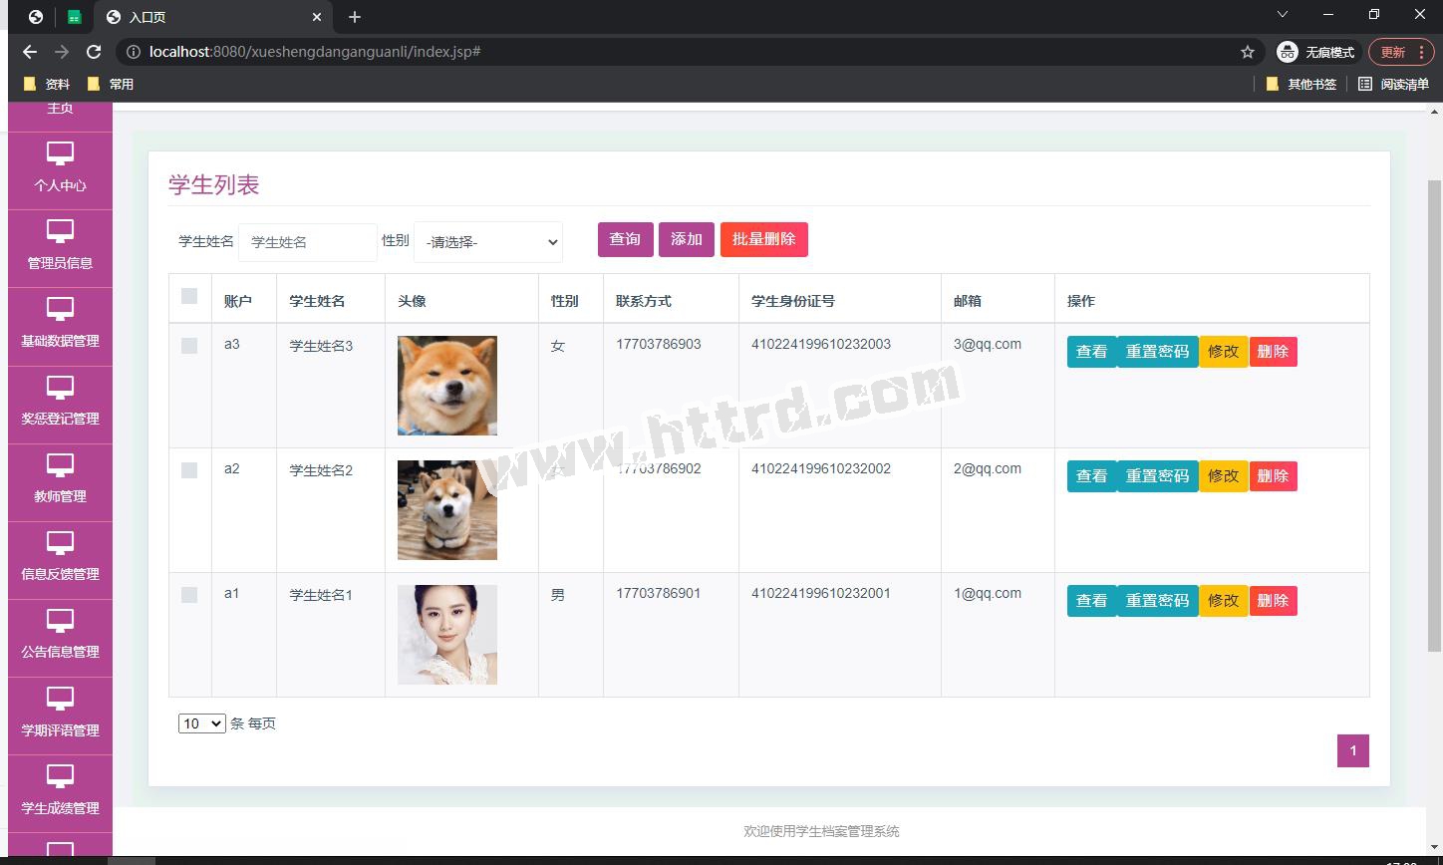The width and height of the screenshot is (1443, 865).
Task: Click 修改 for student a1
Action: click(x=1223, y=601)
